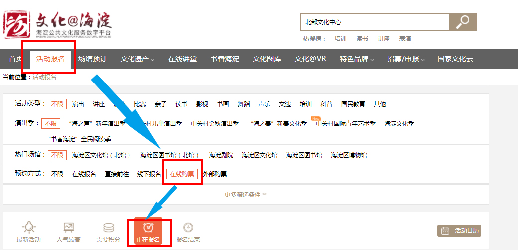Select the 报名结束 clock icon

pos(188,228)
